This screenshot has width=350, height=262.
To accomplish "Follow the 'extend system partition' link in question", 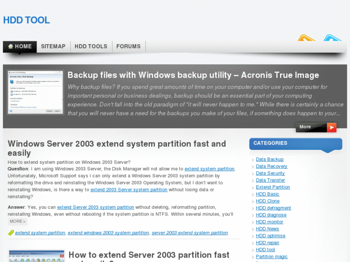I will tap(209, 169).
